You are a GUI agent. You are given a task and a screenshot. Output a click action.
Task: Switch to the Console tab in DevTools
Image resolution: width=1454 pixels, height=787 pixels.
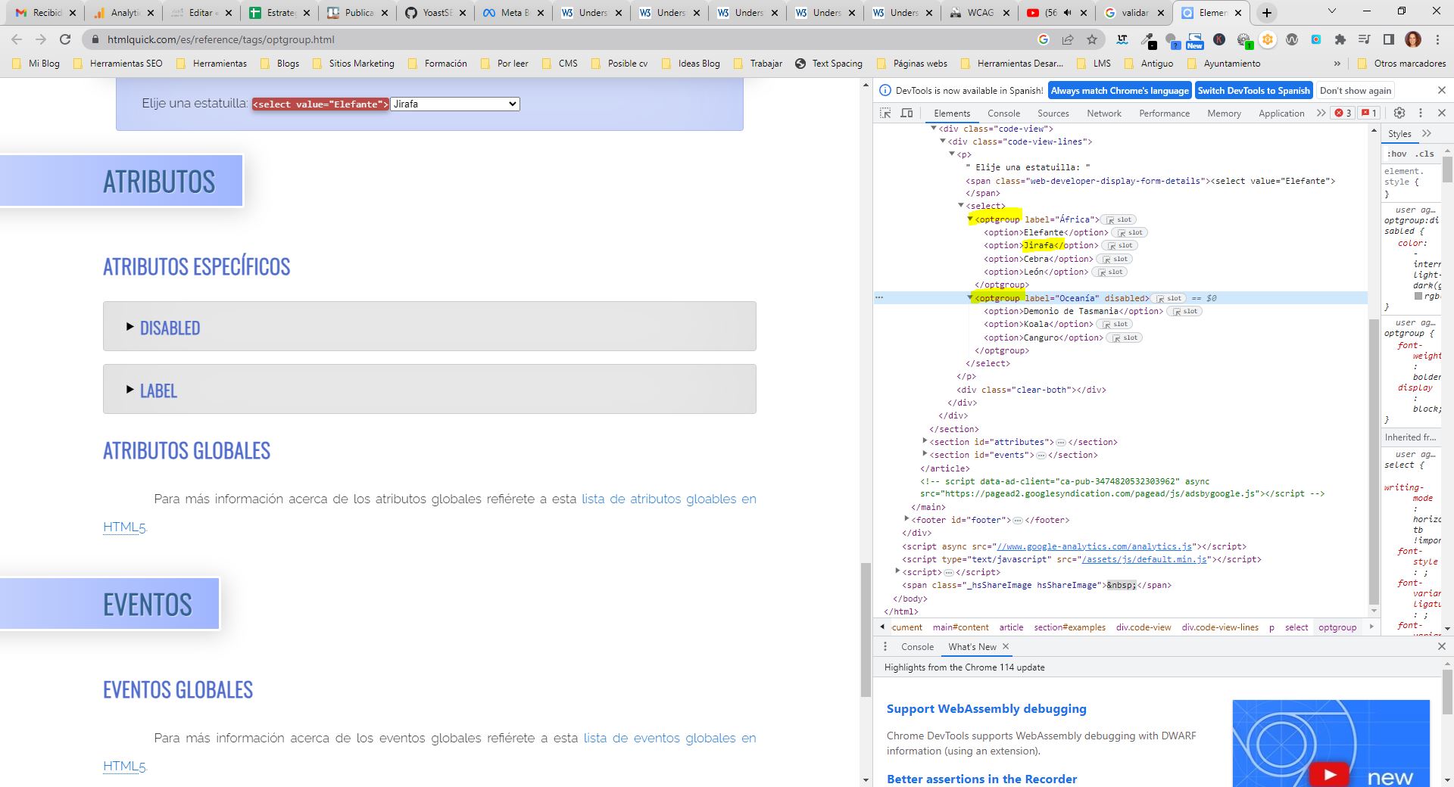point(1003,114)
